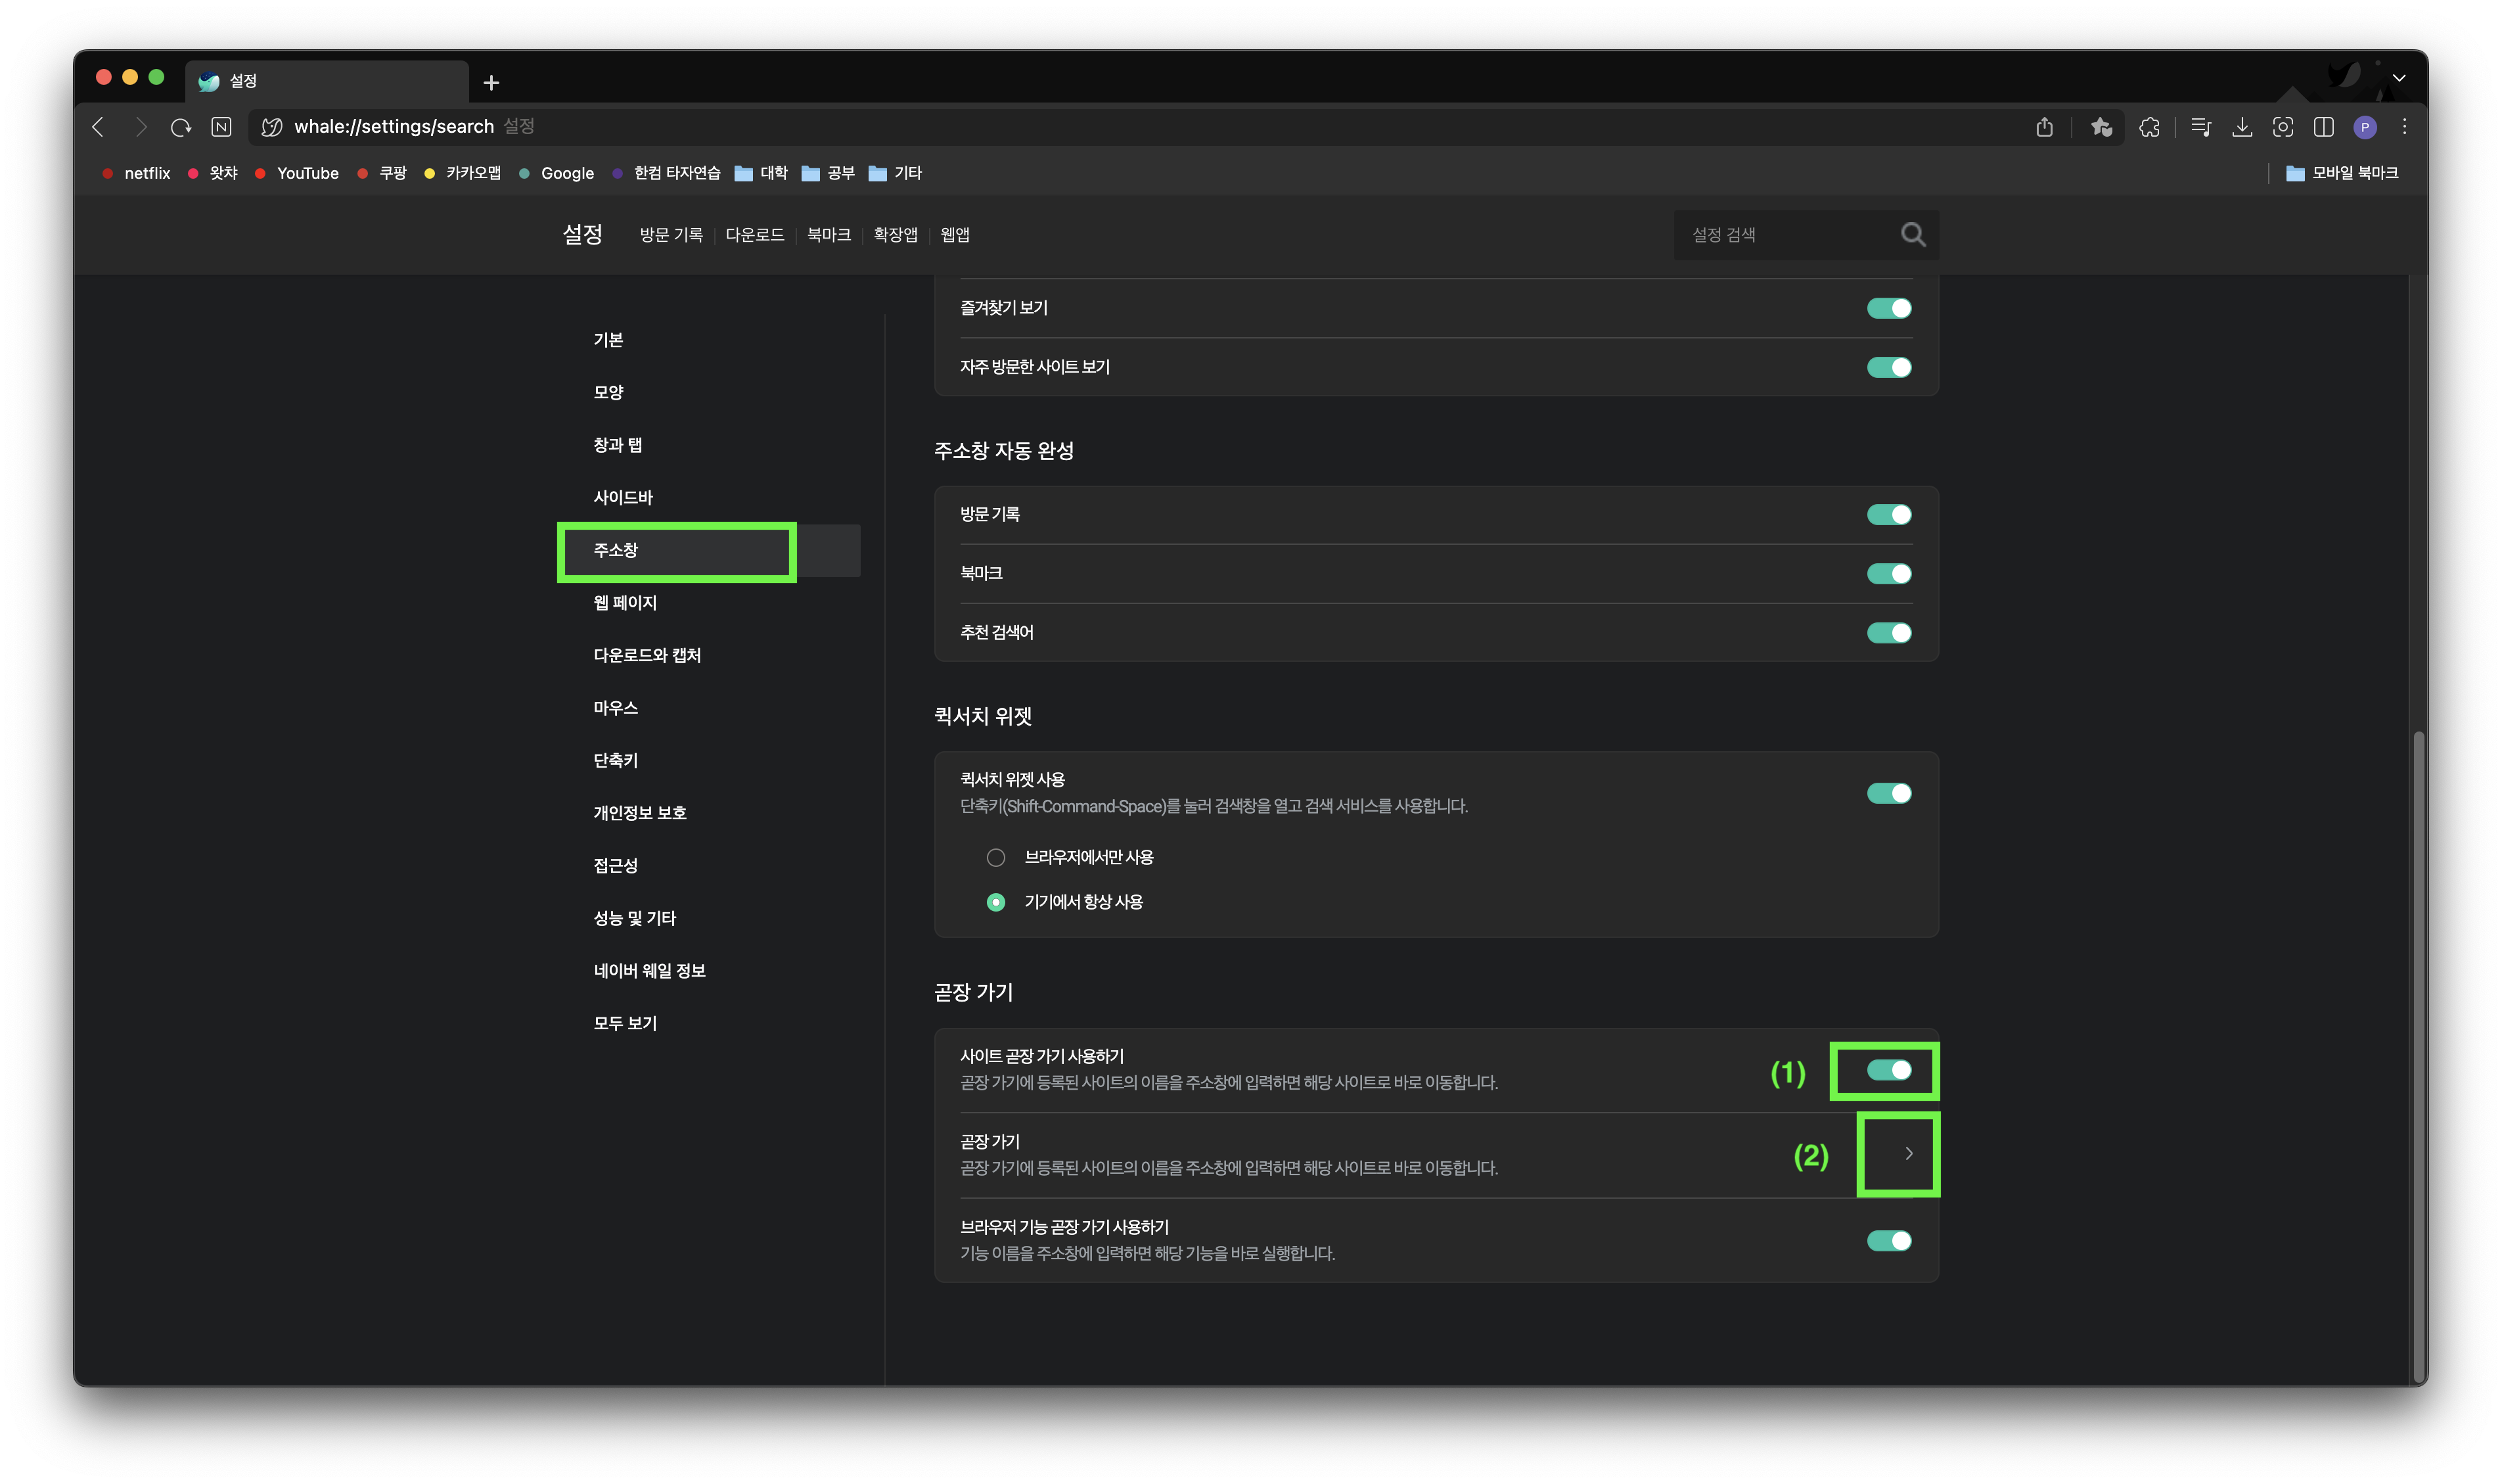This screenshot has height=1484, width=2502.
Task: Open the 공부 bookmark folder
Action: [x=829, y=173]
